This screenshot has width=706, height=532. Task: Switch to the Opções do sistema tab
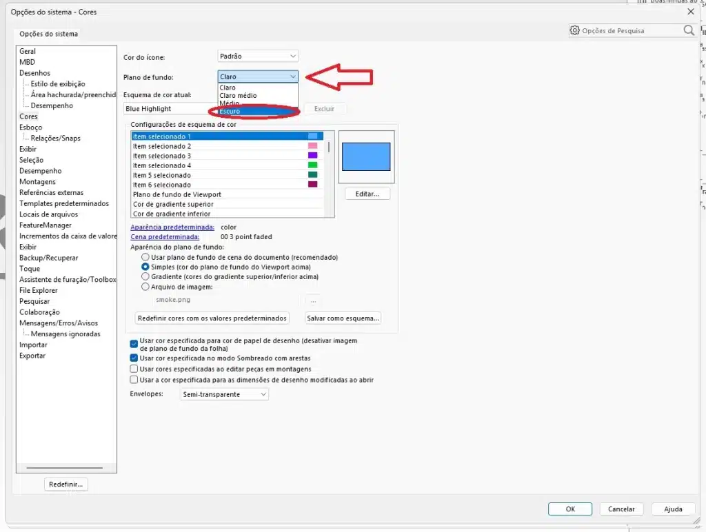coord(48,34)
